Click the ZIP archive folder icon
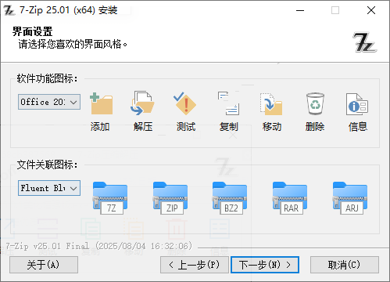 tap(170, 198)
